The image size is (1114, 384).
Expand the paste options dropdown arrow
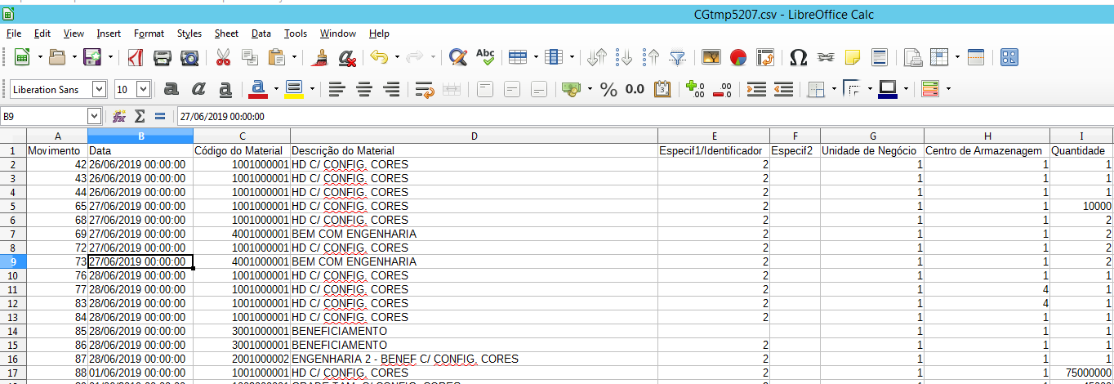pos(295,57)
